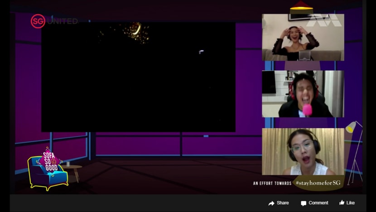Like this video
Screen dimensions: 376x212
347,202
